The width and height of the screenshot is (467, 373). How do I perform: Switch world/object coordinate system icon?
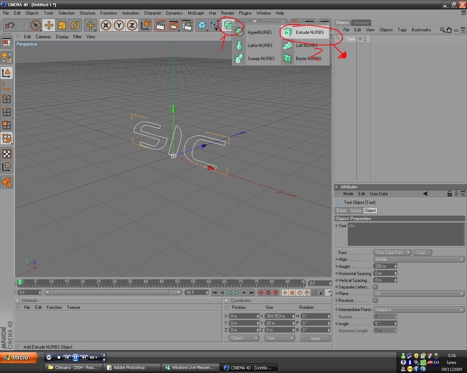pyautogui.click(x=146, y=25)
